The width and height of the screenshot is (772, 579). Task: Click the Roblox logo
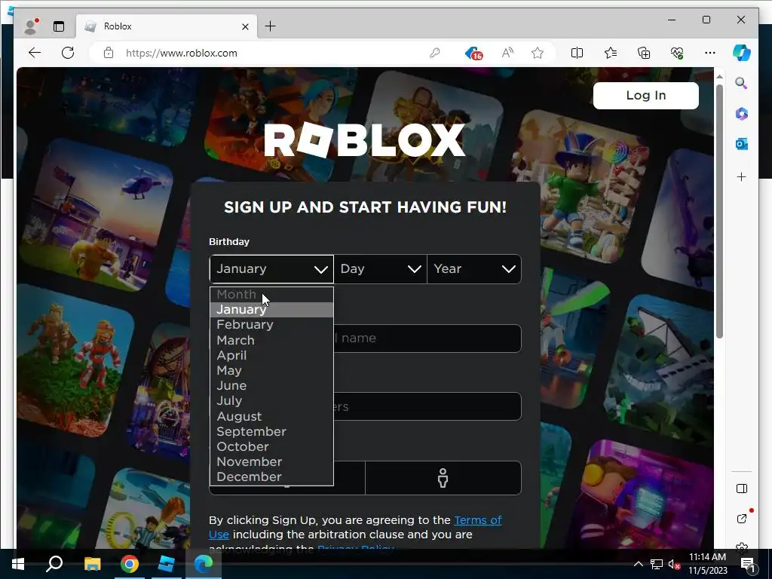(365, 139)
